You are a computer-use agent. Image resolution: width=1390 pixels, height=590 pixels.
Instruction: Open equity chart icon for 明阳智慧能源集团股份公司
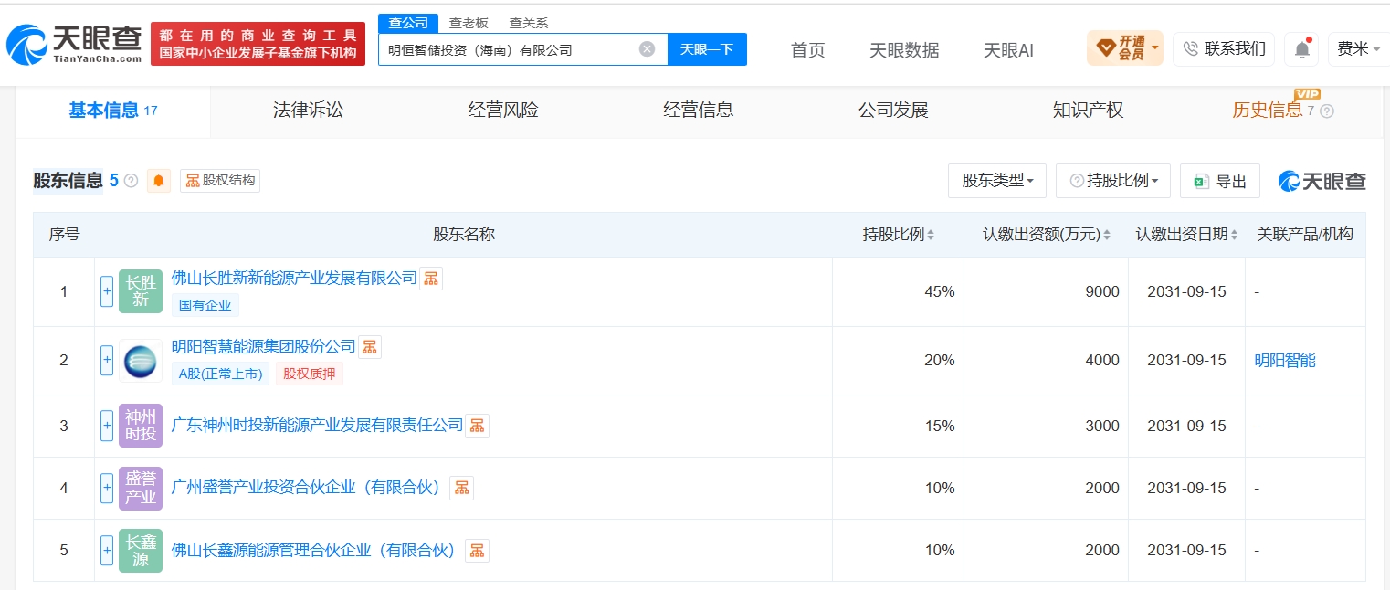point(370,347)
